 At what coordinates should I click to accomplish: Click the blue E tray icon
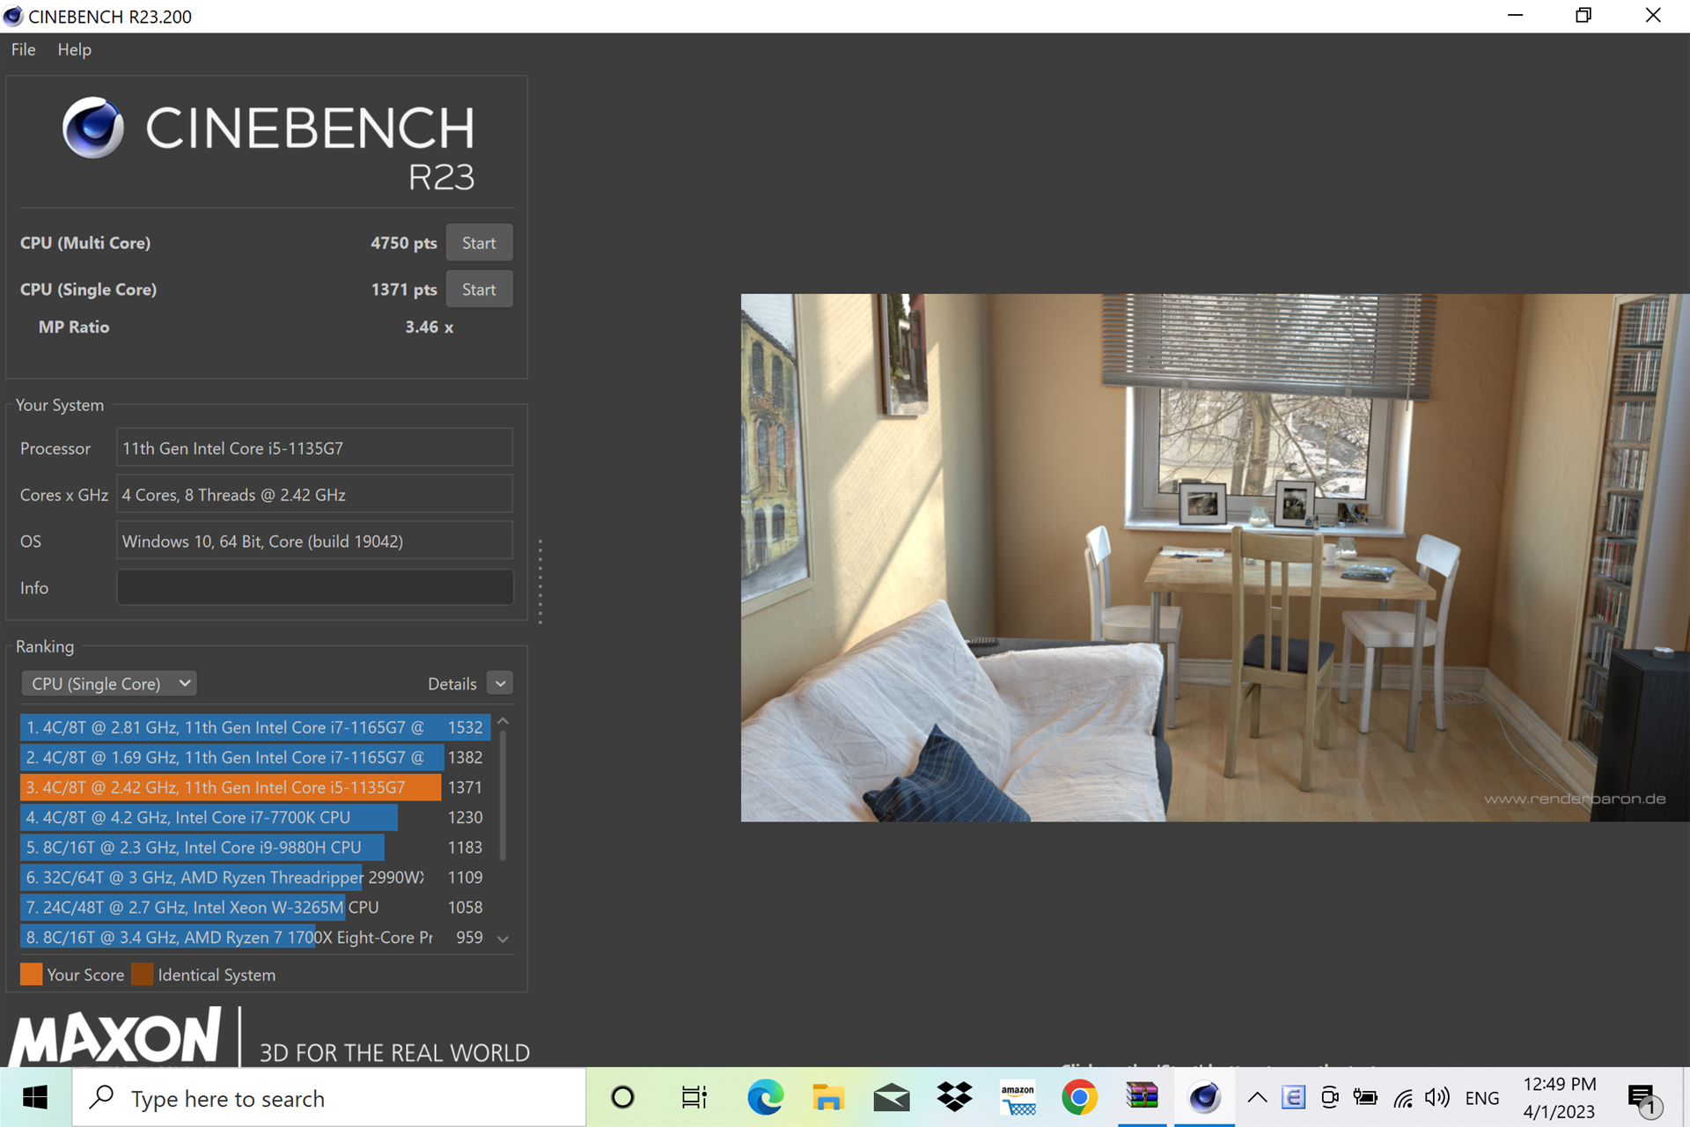coord(1293,1097)
